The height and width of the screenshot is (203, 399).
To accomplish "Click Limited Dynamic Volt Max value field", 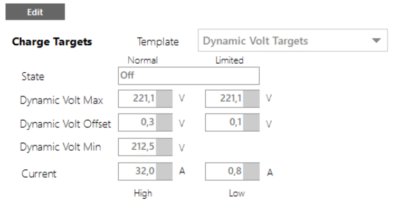I will (x=224, y=98).
